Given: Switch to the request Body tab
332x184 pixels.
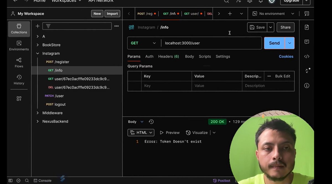Looking at the screenshot, I should click(190, 56).
